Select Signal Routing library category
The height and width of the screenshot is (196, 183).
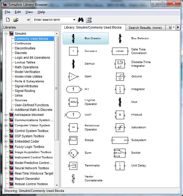click(x=25, y=91)
